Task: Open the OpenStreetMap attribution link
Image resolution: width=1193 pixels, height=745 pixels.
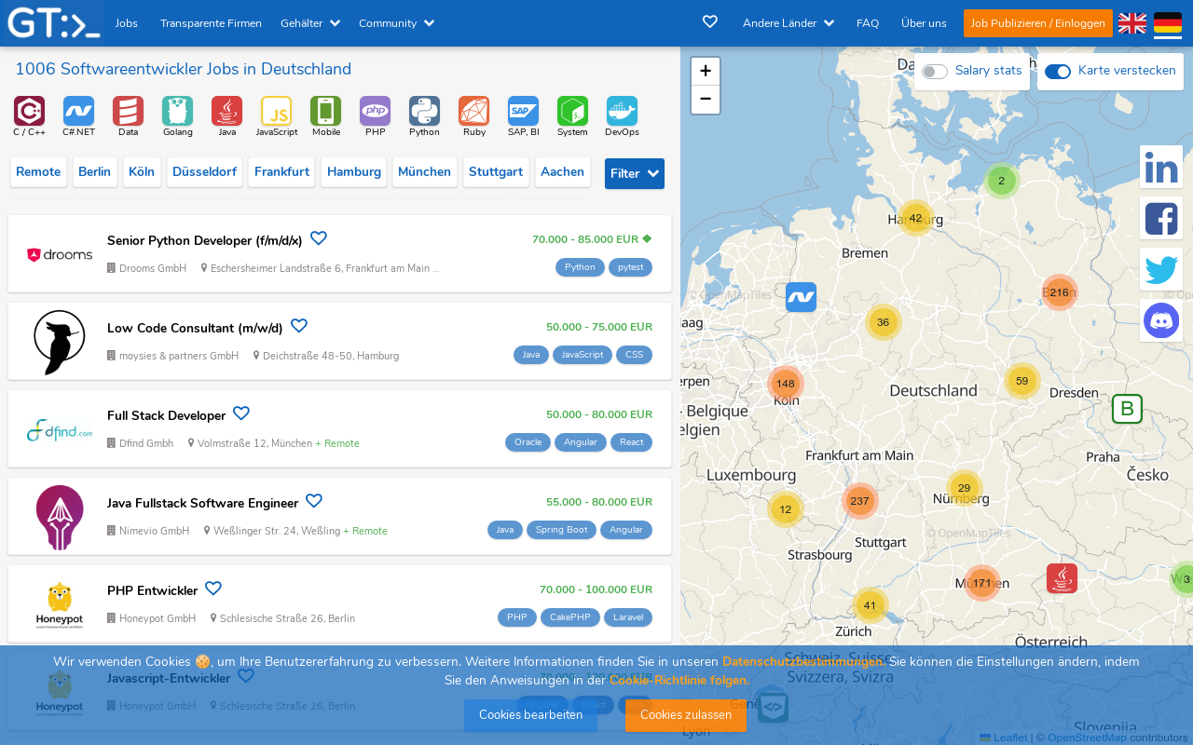Action: [x=1087, y=738]
